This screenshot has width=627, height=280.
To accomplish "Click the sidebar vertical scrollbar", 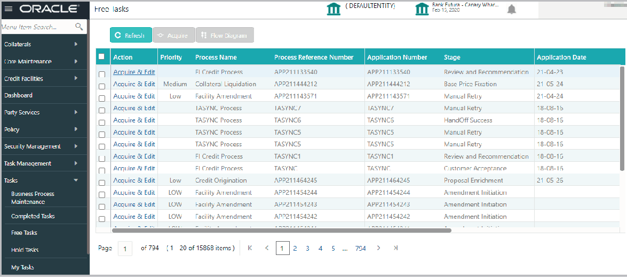I will point(89,137).
